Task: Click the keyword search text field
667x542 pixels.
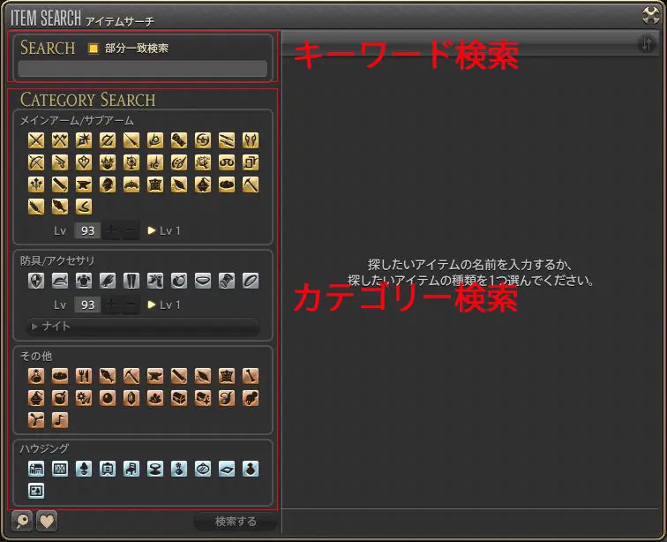Action: 143,69
